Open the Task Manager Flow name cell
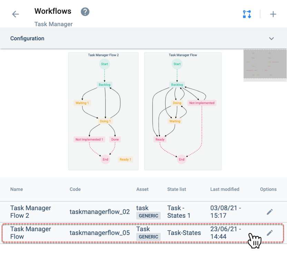 pos(31,233)
